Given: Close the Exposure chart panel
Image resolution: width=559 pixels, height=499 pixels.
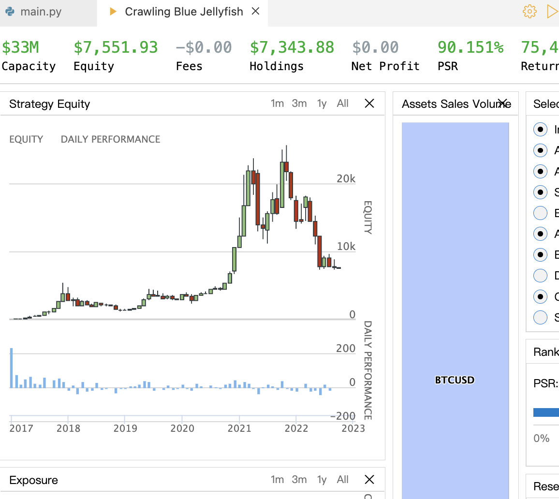Looking at the screenshot, I should coord(369,479).
